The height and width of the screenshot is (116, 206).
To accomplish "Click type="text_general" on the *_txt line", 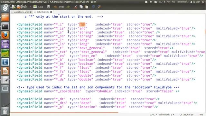I will [x=88, y=52].
